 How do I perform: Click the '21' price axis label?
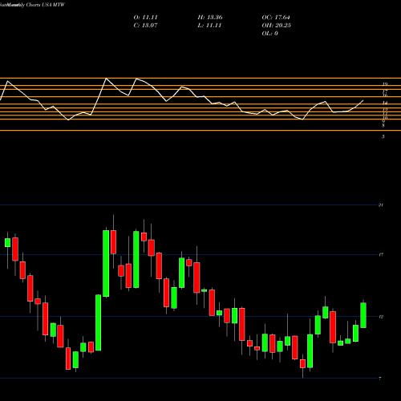tap(381, 205)
